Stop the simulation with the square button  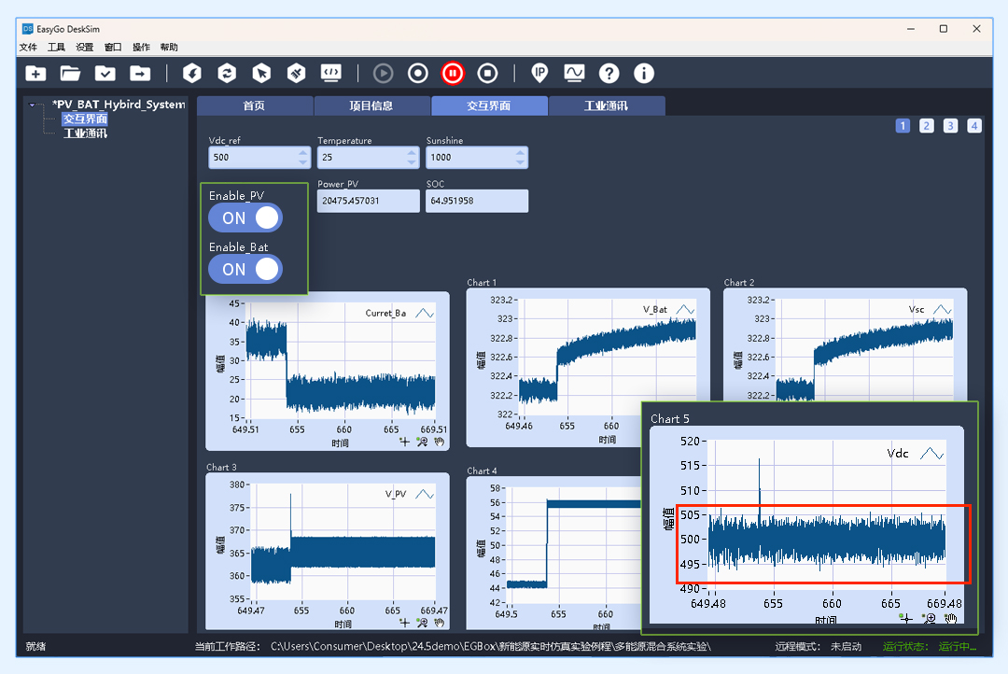487,74
